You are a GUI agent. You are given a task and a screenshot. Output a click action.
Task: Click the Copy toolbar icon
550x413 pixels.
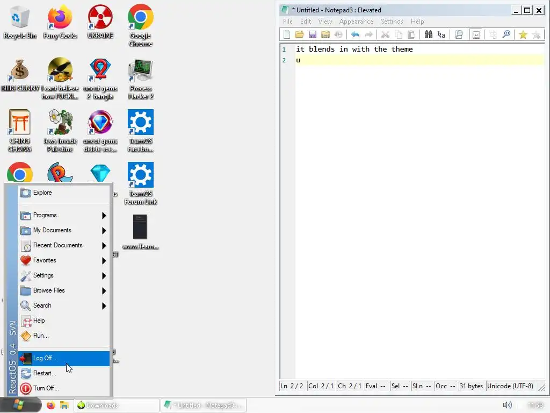click(399, 34)
